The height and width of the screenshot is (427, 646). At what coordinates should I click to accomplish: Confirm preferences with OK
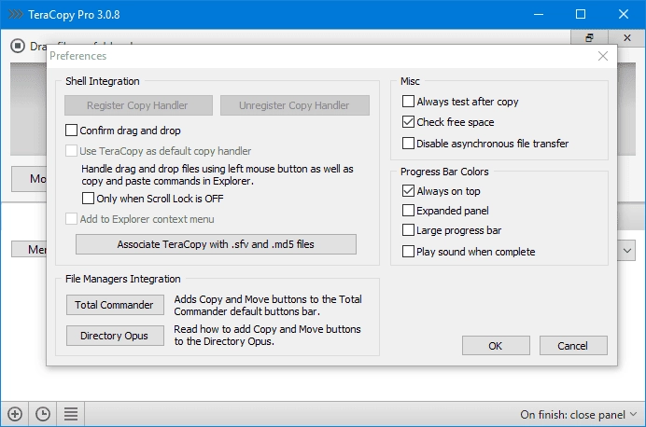pyautogui.click(x=496, y=346)
